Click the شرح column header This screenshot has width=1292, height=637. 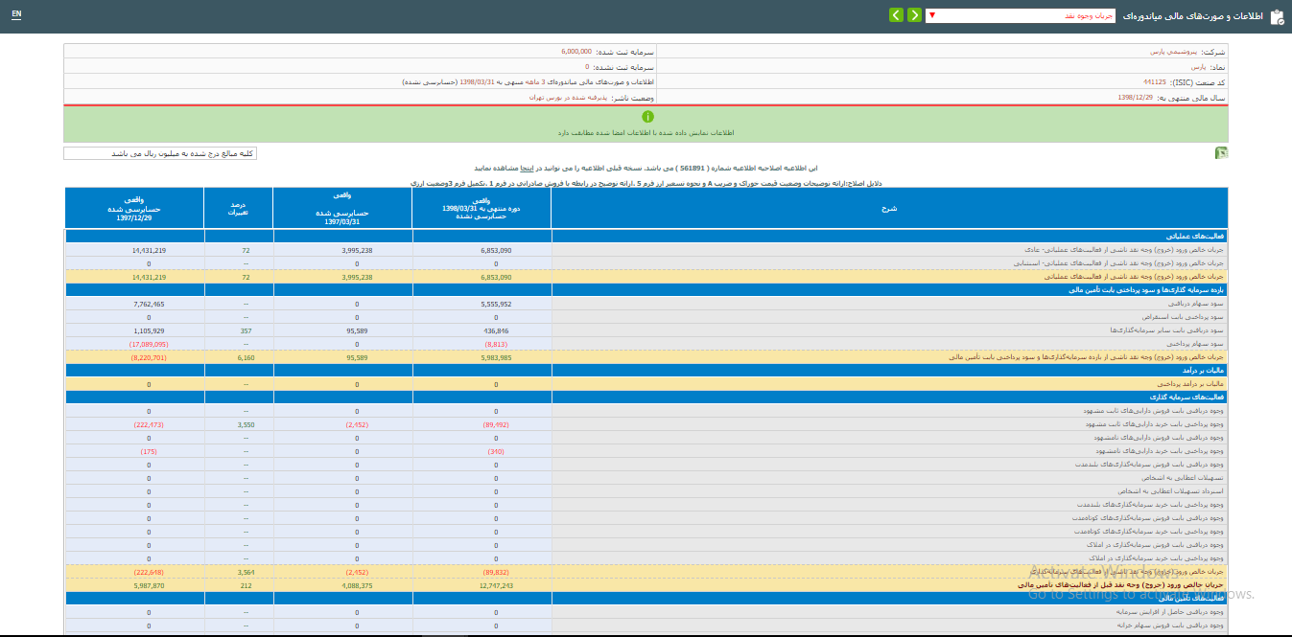(x=889, y=208)
